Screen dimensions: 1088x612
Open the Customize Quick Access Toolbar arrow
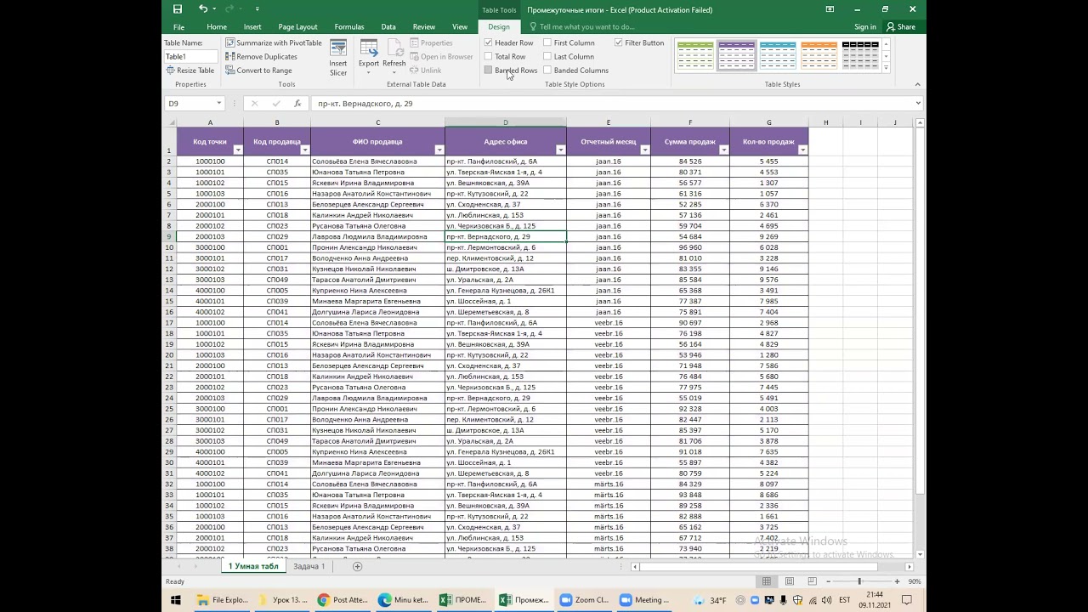pos(257,9)
